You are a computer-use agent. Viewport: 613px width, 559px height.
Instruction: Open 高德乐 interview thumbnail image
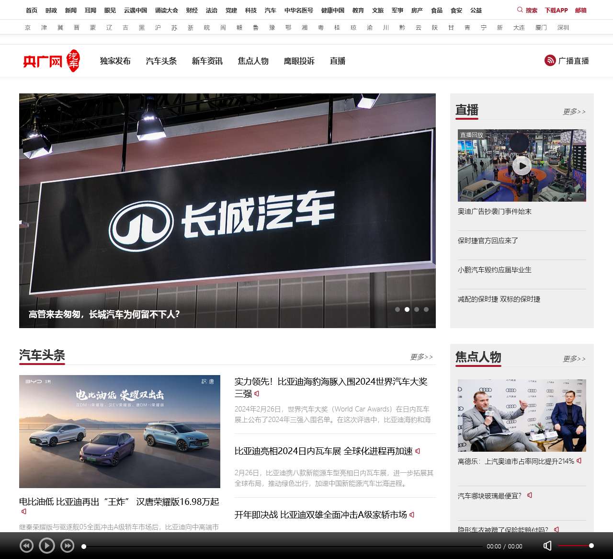pyautogui.click(x=522, y=415)
